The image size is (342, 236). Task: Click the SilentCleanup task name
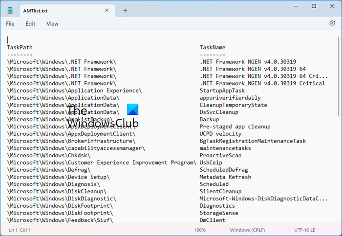pos(220,191)
